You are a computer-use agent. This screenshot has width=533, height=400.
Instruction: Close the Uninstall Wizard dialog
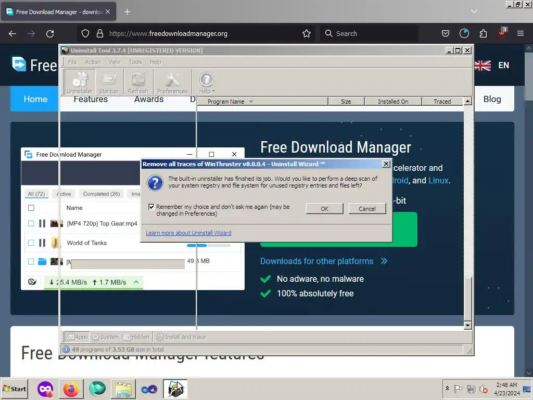pyautogui.click(x=386, y=164)
